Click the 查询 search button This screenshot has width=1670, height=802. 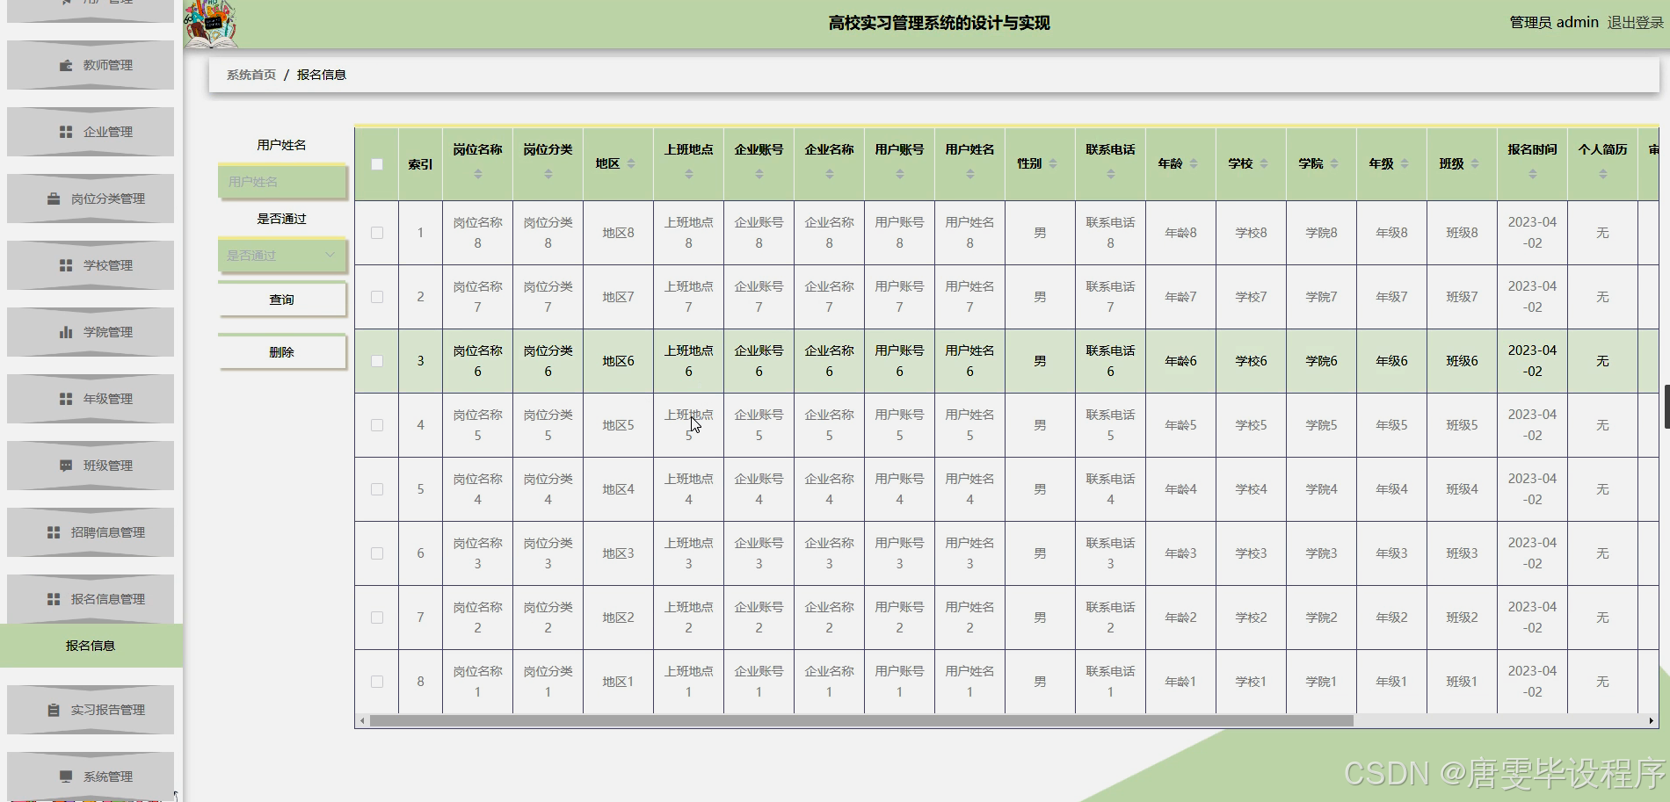tap(281, 299)
